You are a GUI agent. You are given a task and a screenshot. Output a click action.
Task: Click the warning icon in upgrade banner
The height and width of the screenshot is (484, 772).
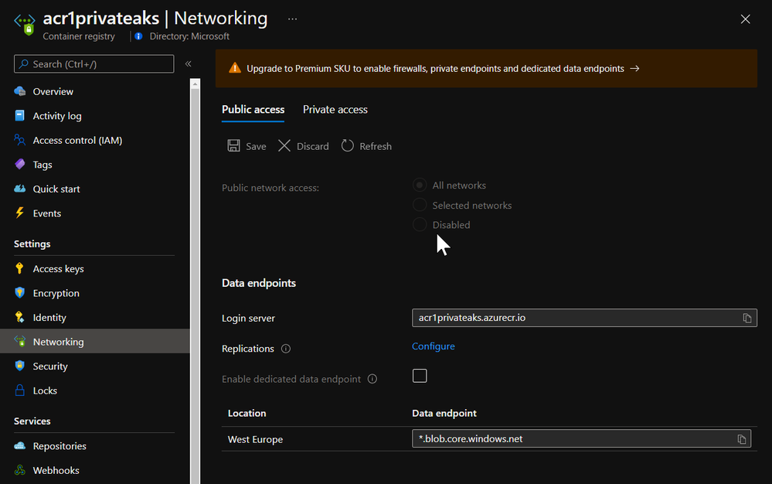click(x=235, y=68)
